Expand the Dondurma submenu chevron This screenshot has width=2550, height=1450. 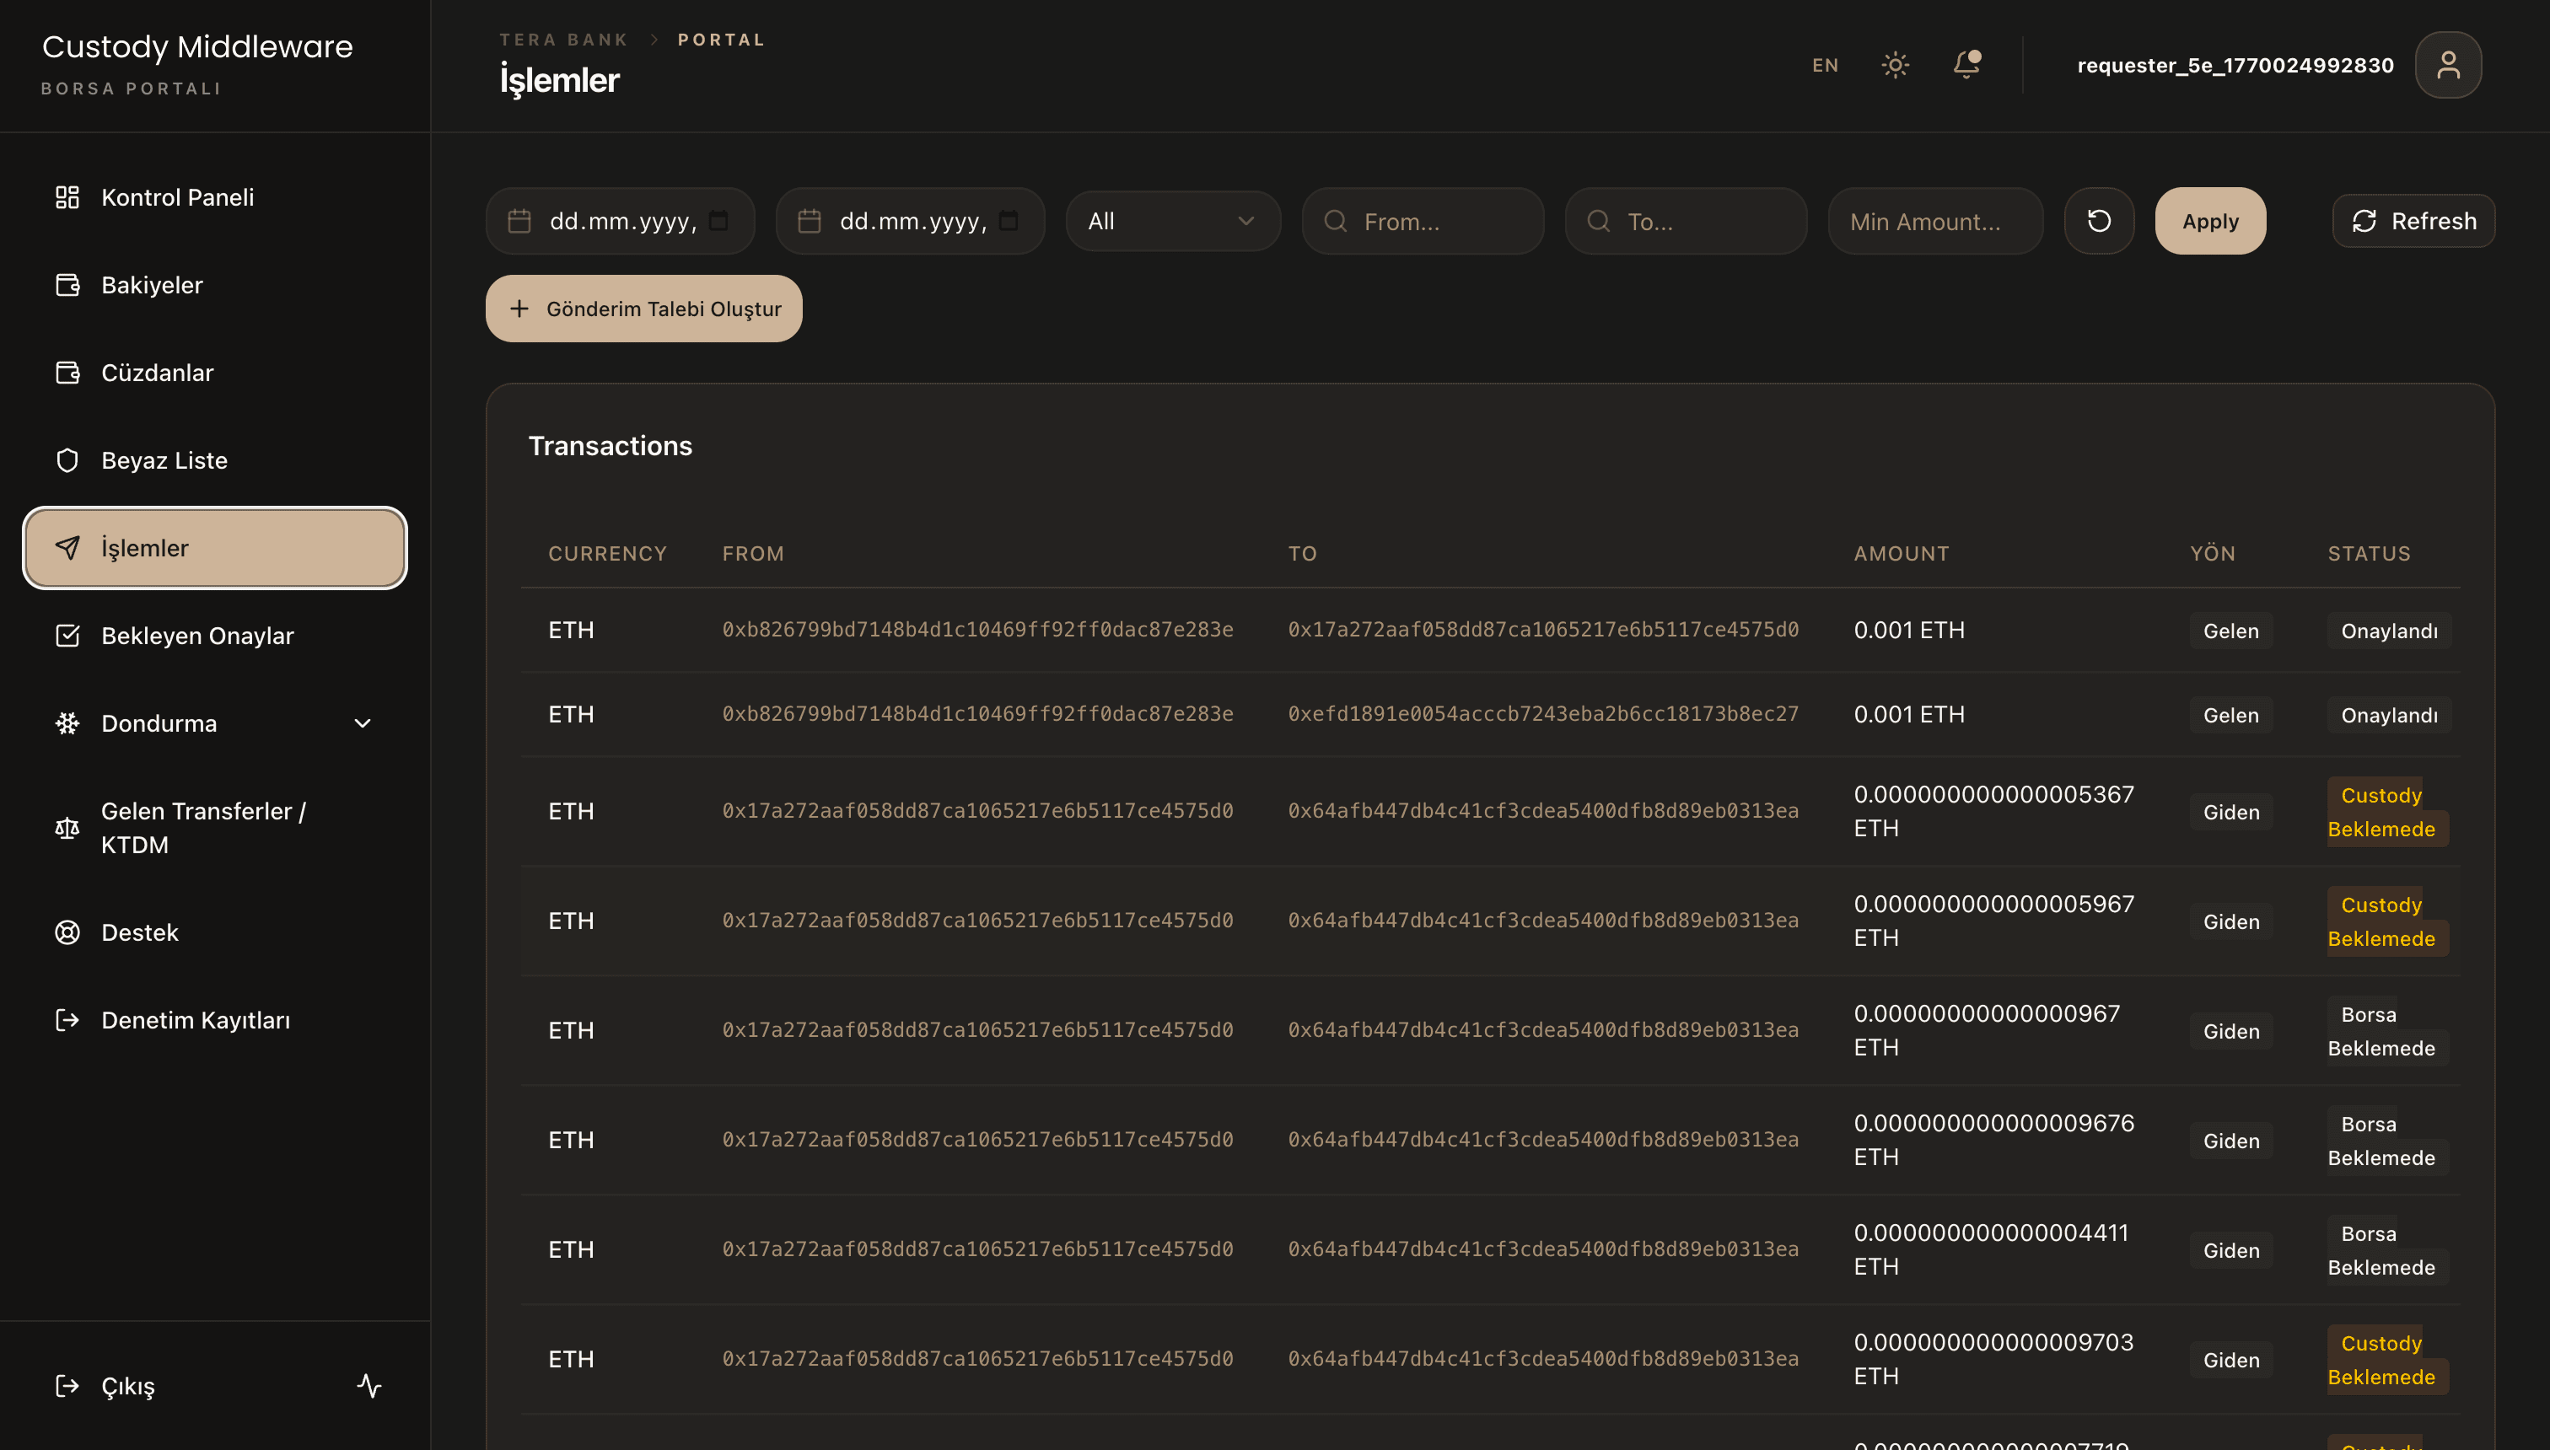[363, 723]
